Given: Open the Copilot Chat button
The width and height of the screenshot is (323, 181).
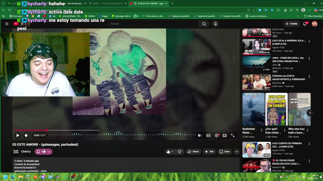Looking at the screenshot, I should [318, 10].
